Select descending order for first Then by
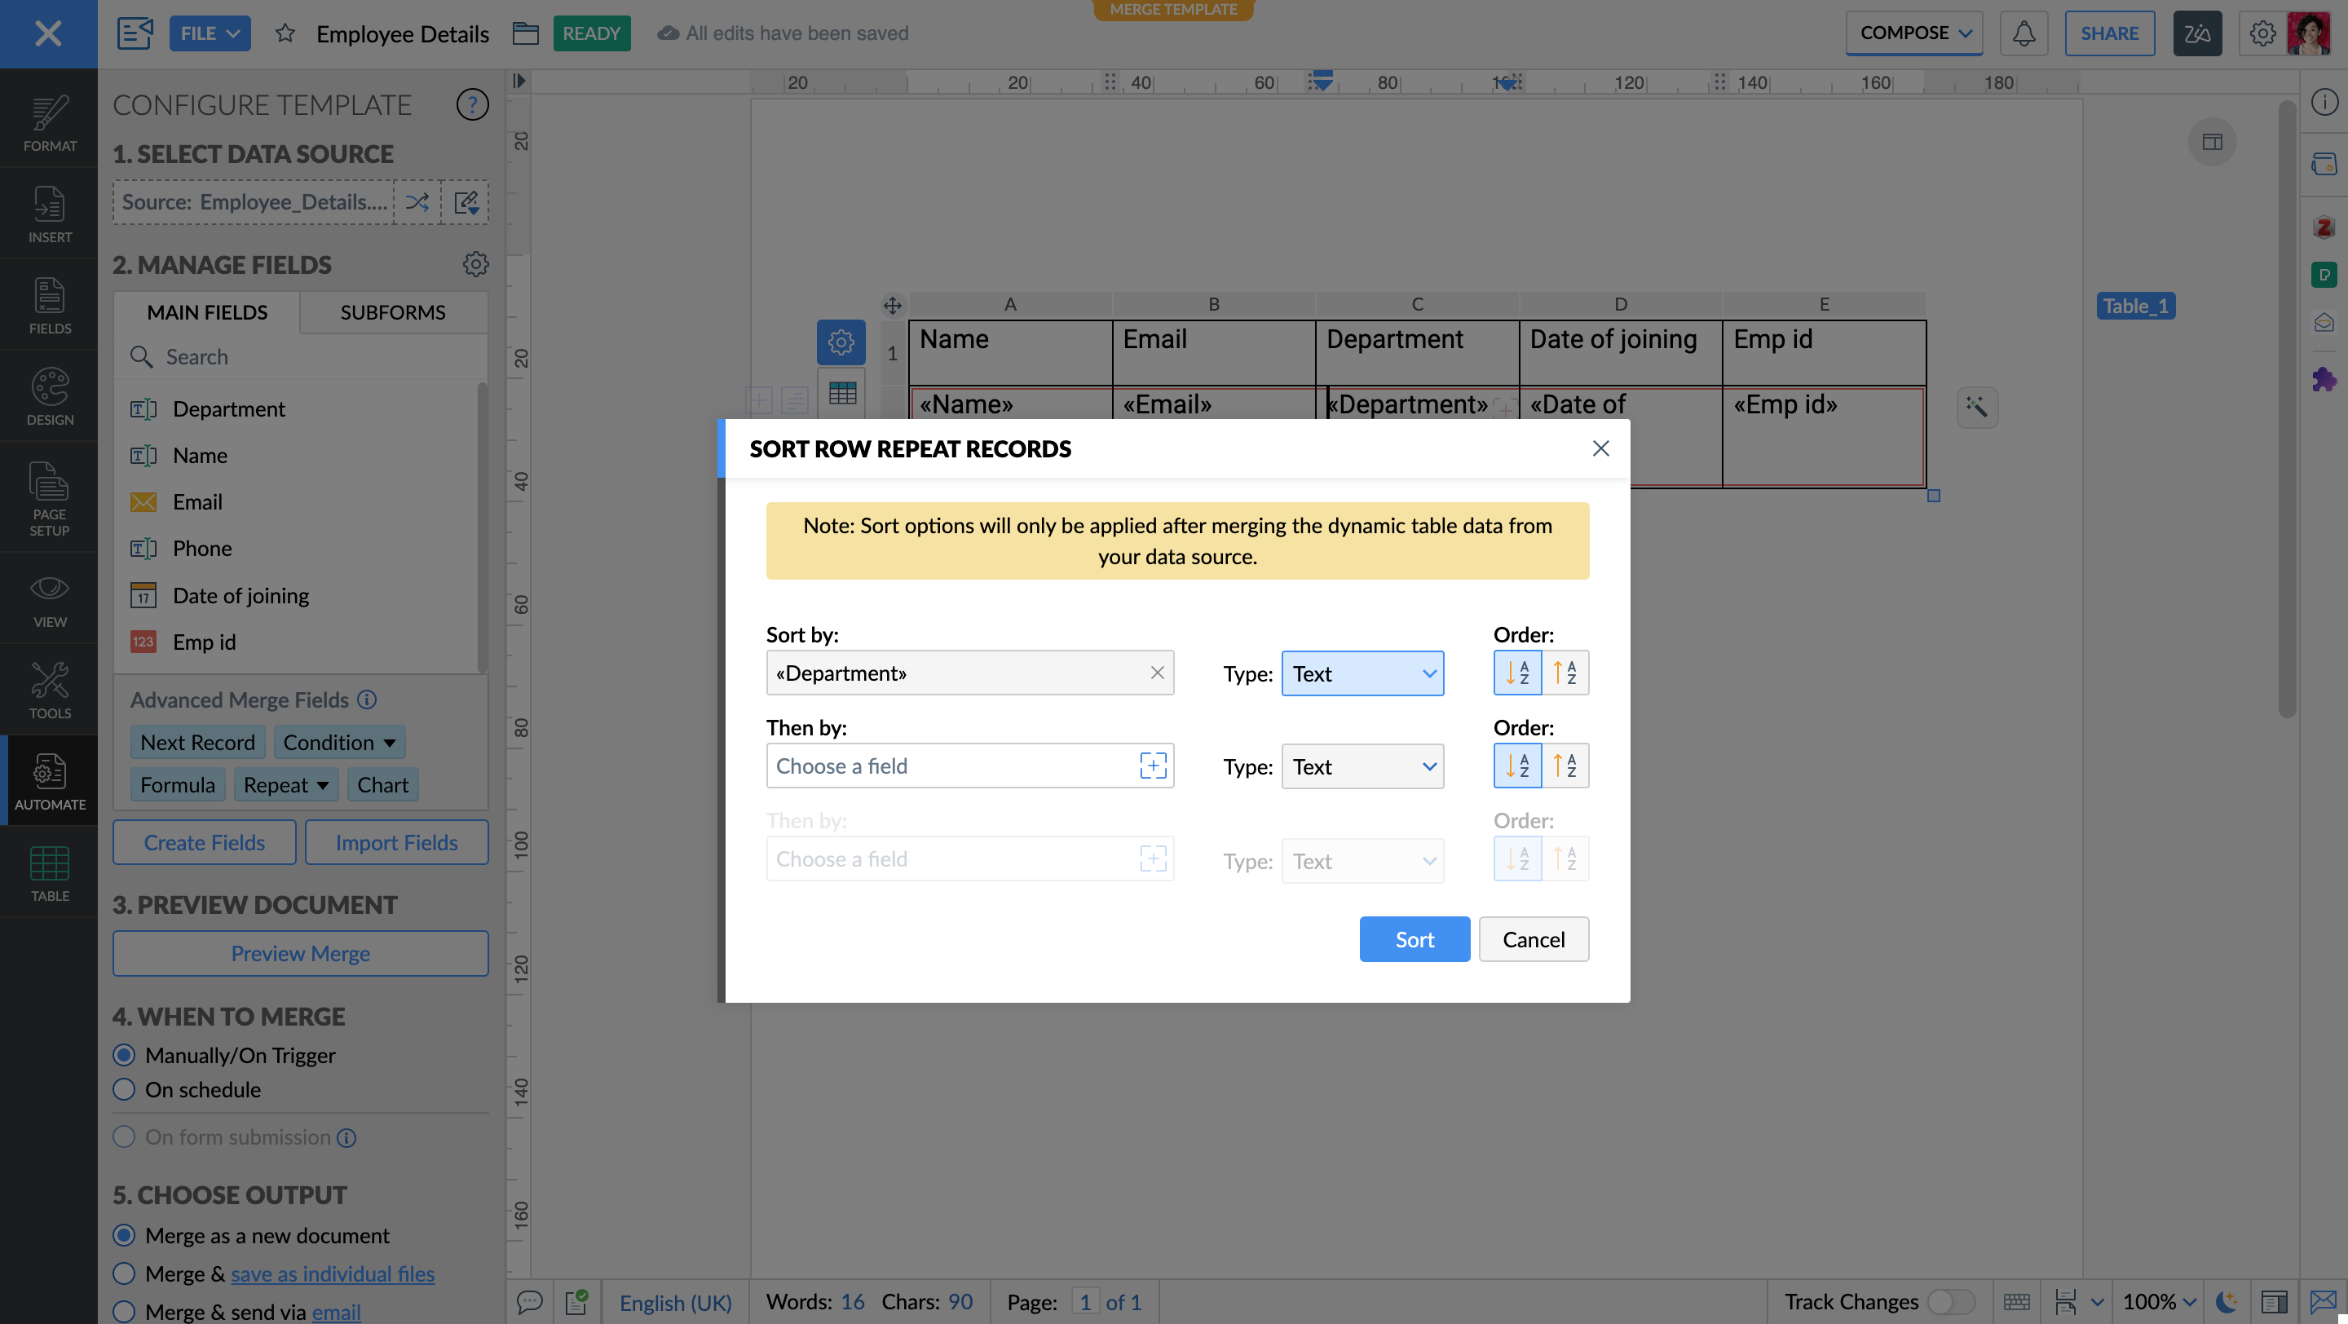Viewport: 2348px width, 1324px height. pos(1565,766)
